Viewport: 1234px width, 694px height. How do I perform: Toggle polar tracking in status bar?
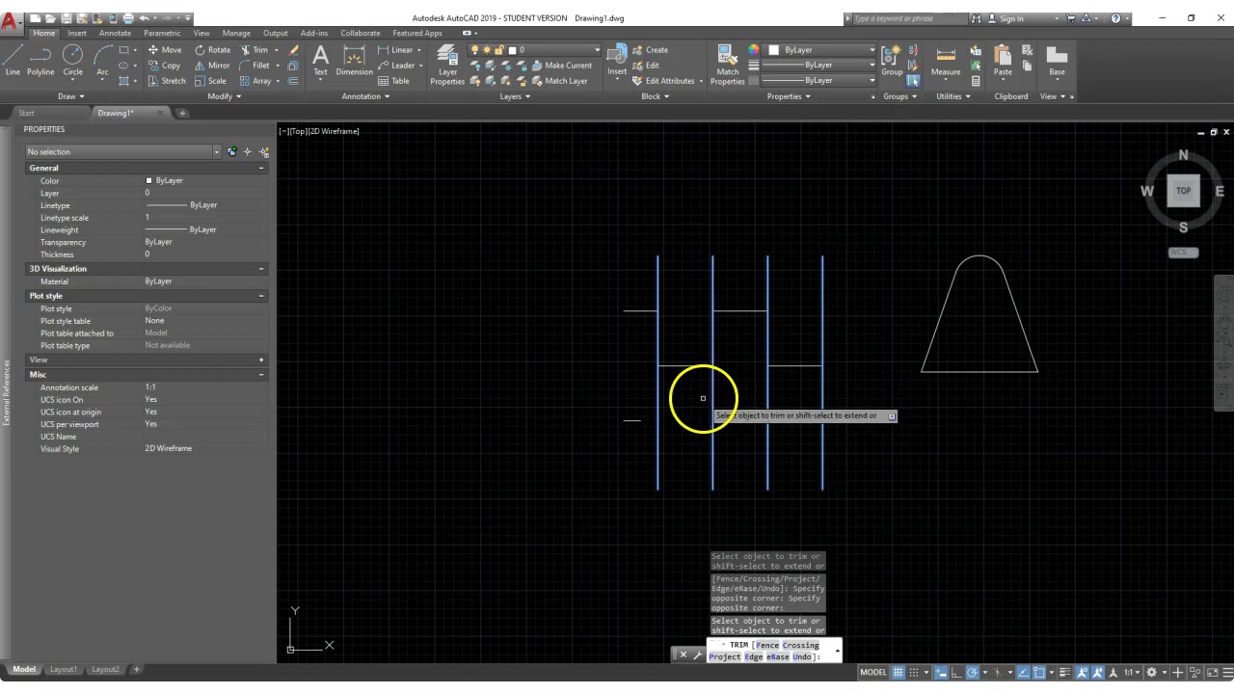click(972, 672)
